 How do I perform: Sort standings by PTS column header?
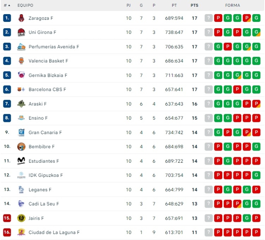tap(194, 6)
